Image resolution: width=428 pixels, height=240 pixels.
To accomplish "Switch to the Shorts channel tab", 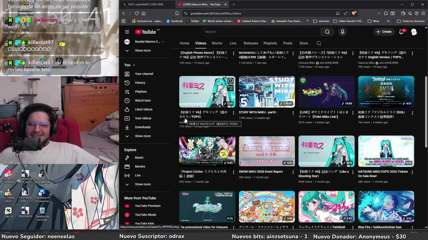I will click(x=217, y=43).
